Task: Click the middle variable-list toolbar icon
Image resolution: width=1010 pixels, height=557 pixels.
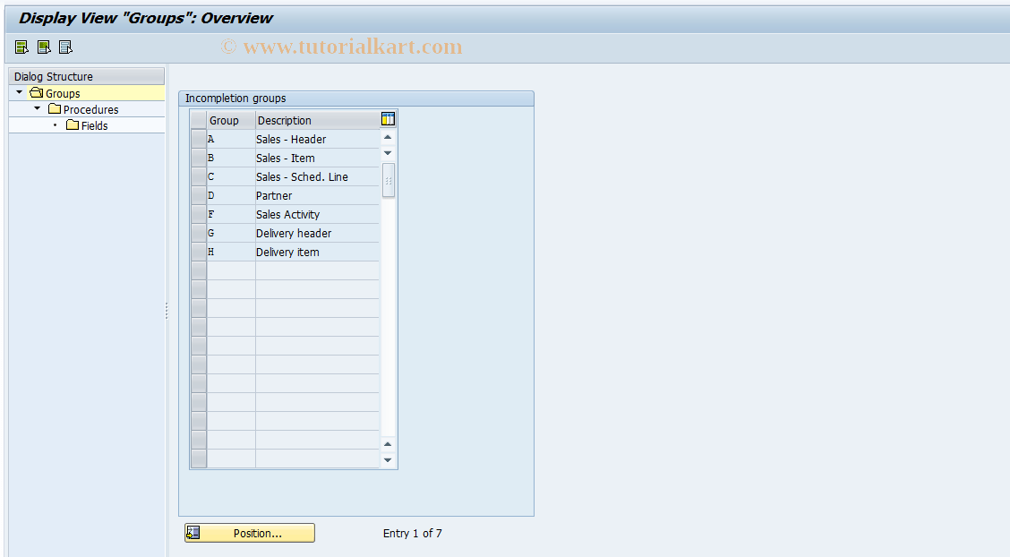Action: coord(43,46)
